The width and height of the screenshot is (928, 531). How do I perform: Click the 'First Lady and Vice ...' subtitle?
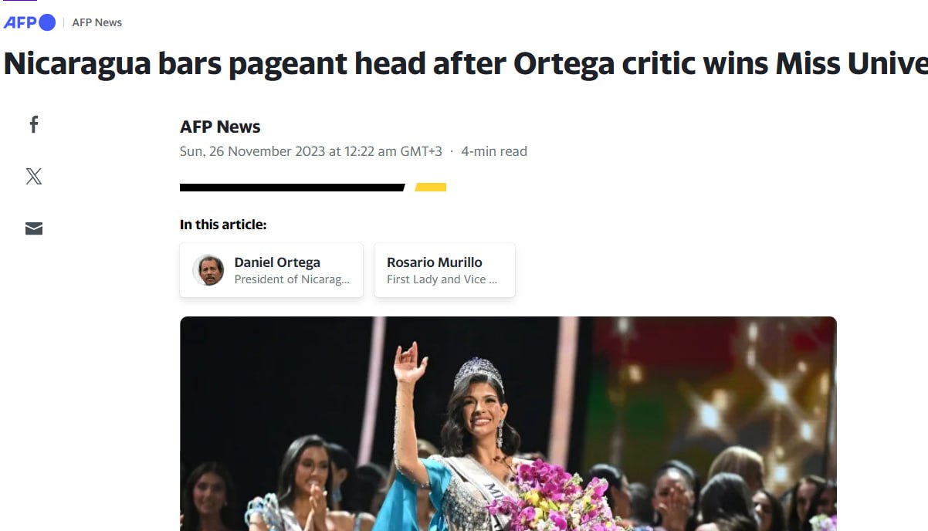coord(442,279)
